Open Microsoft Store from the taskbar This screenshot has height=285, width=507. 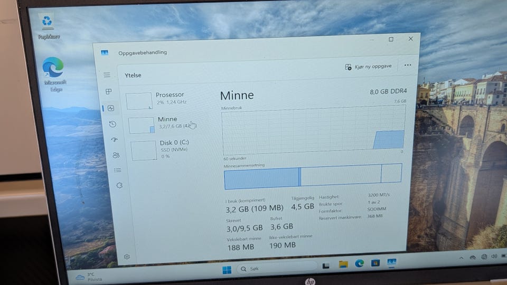[x=375, y=263]
